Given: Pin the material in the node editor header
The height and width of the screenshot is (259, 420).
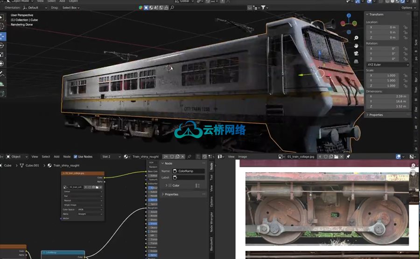Looking at the screenshot, I should pos(189,157).
